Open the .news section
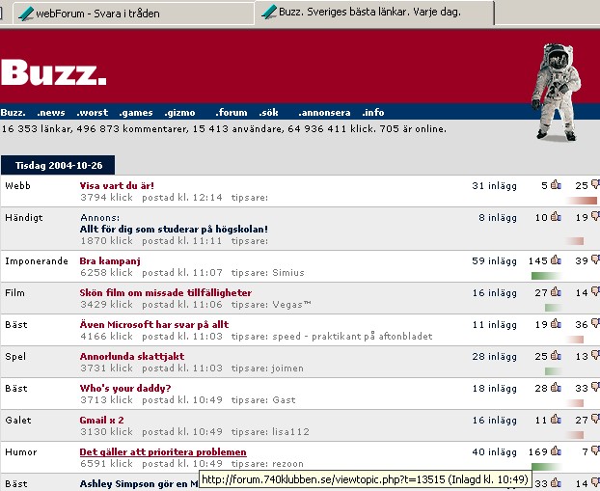 tap(51, 113)
